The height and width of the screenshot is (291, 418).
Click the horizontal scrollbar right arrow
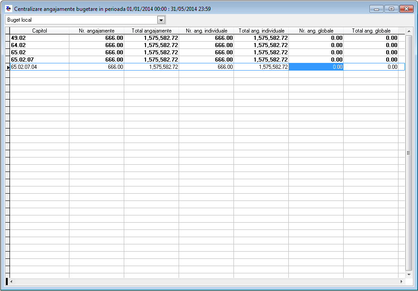(402, 281)
